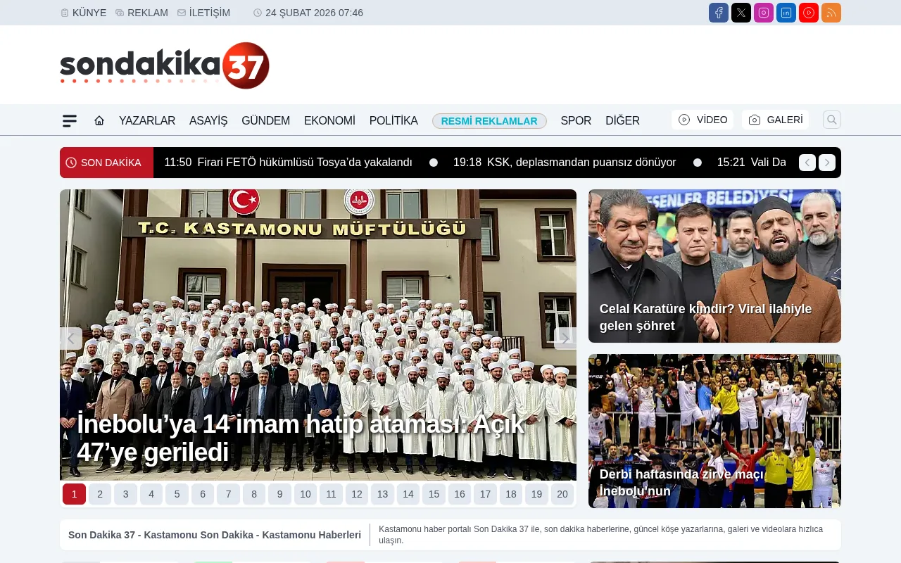Open the site's Facebook page icon
This screenshot has width=901, height=563.
tap(718, 13)
